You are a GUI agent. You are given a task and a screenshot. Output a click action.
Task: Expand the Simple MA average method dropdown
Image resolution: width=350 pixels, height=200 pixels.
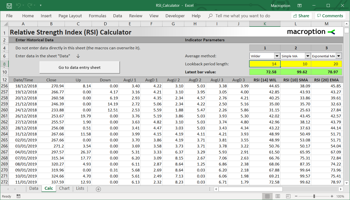coord(308,56)
